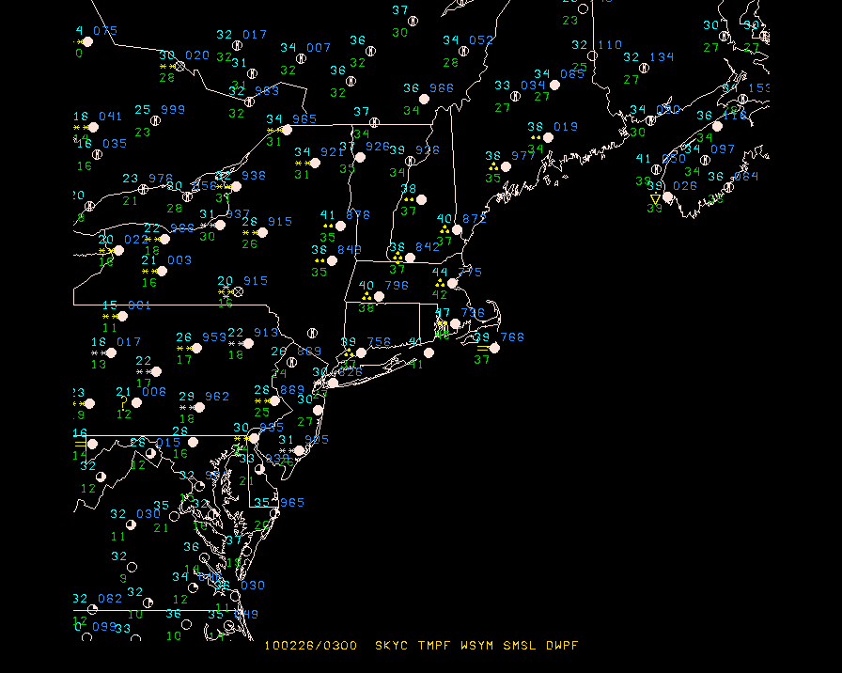
Task: Click the station circle next to 003
Action: pos(162,272)
